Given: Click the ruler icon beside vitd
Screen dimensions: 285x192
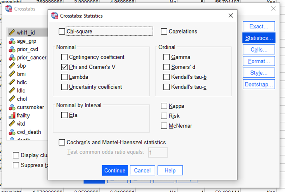Looking at the screenshot, I should (12, 124).
